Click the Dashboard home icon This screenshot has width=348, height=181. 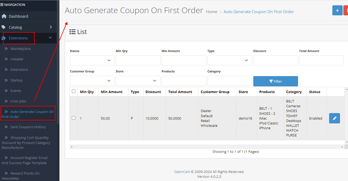coord(4,16)
